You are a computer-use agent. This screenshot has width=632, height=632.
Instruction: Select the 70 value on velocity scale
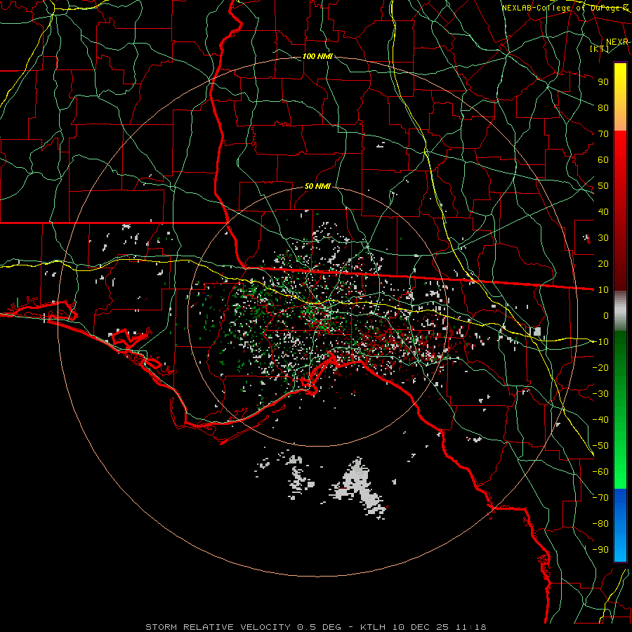[x=603, y=134]
